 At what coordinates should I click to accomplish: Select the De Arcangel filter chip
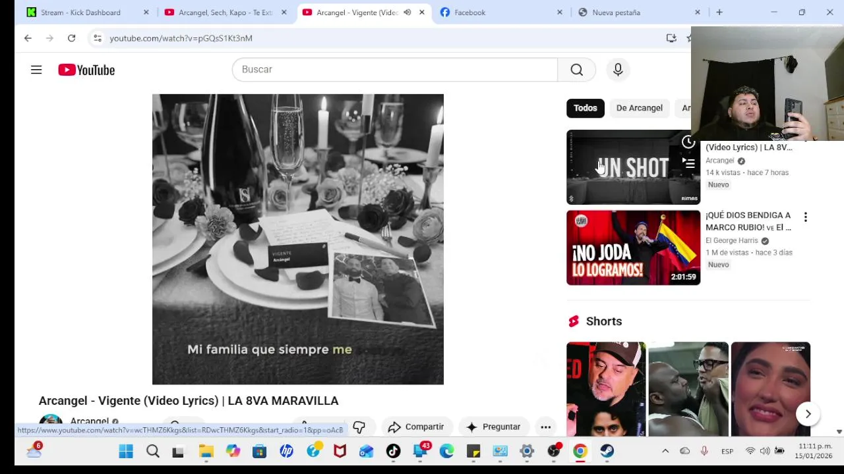pos(639,108)
